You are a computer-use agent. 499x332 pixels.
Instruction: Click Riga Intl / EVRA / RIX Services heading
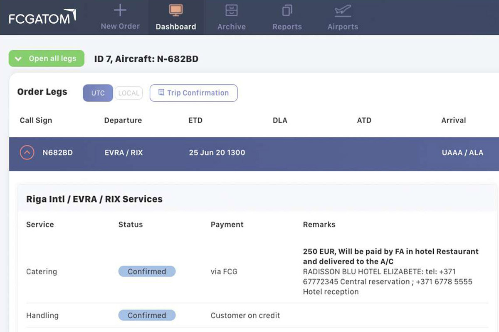tap(94, 199)
